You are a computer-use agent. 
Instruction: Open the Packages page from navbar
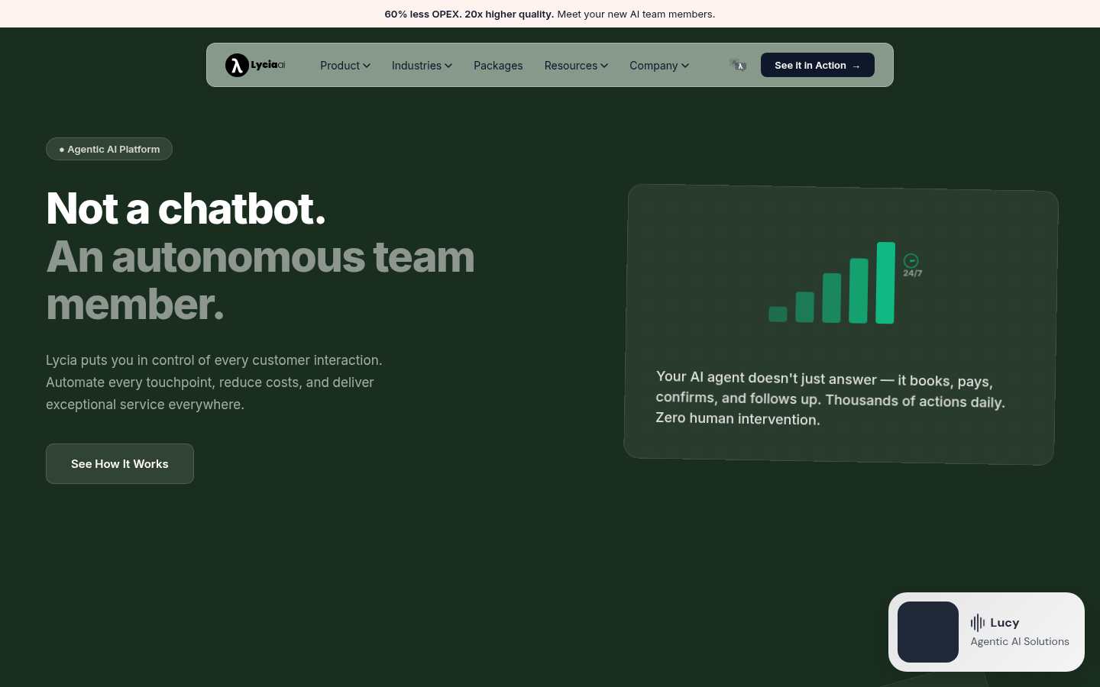pos(498,66)
